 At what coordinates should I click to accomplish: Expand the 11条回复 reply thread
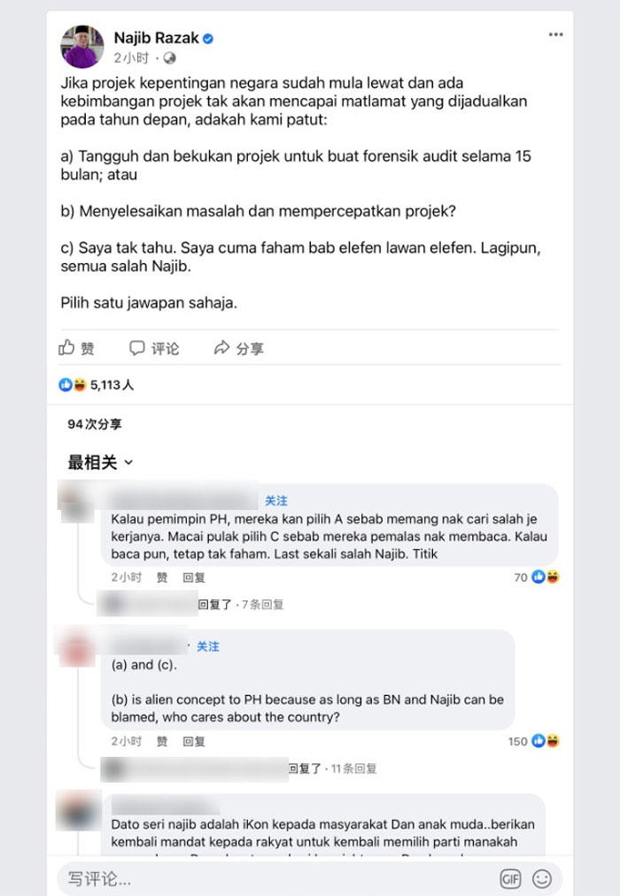(353, 769)
